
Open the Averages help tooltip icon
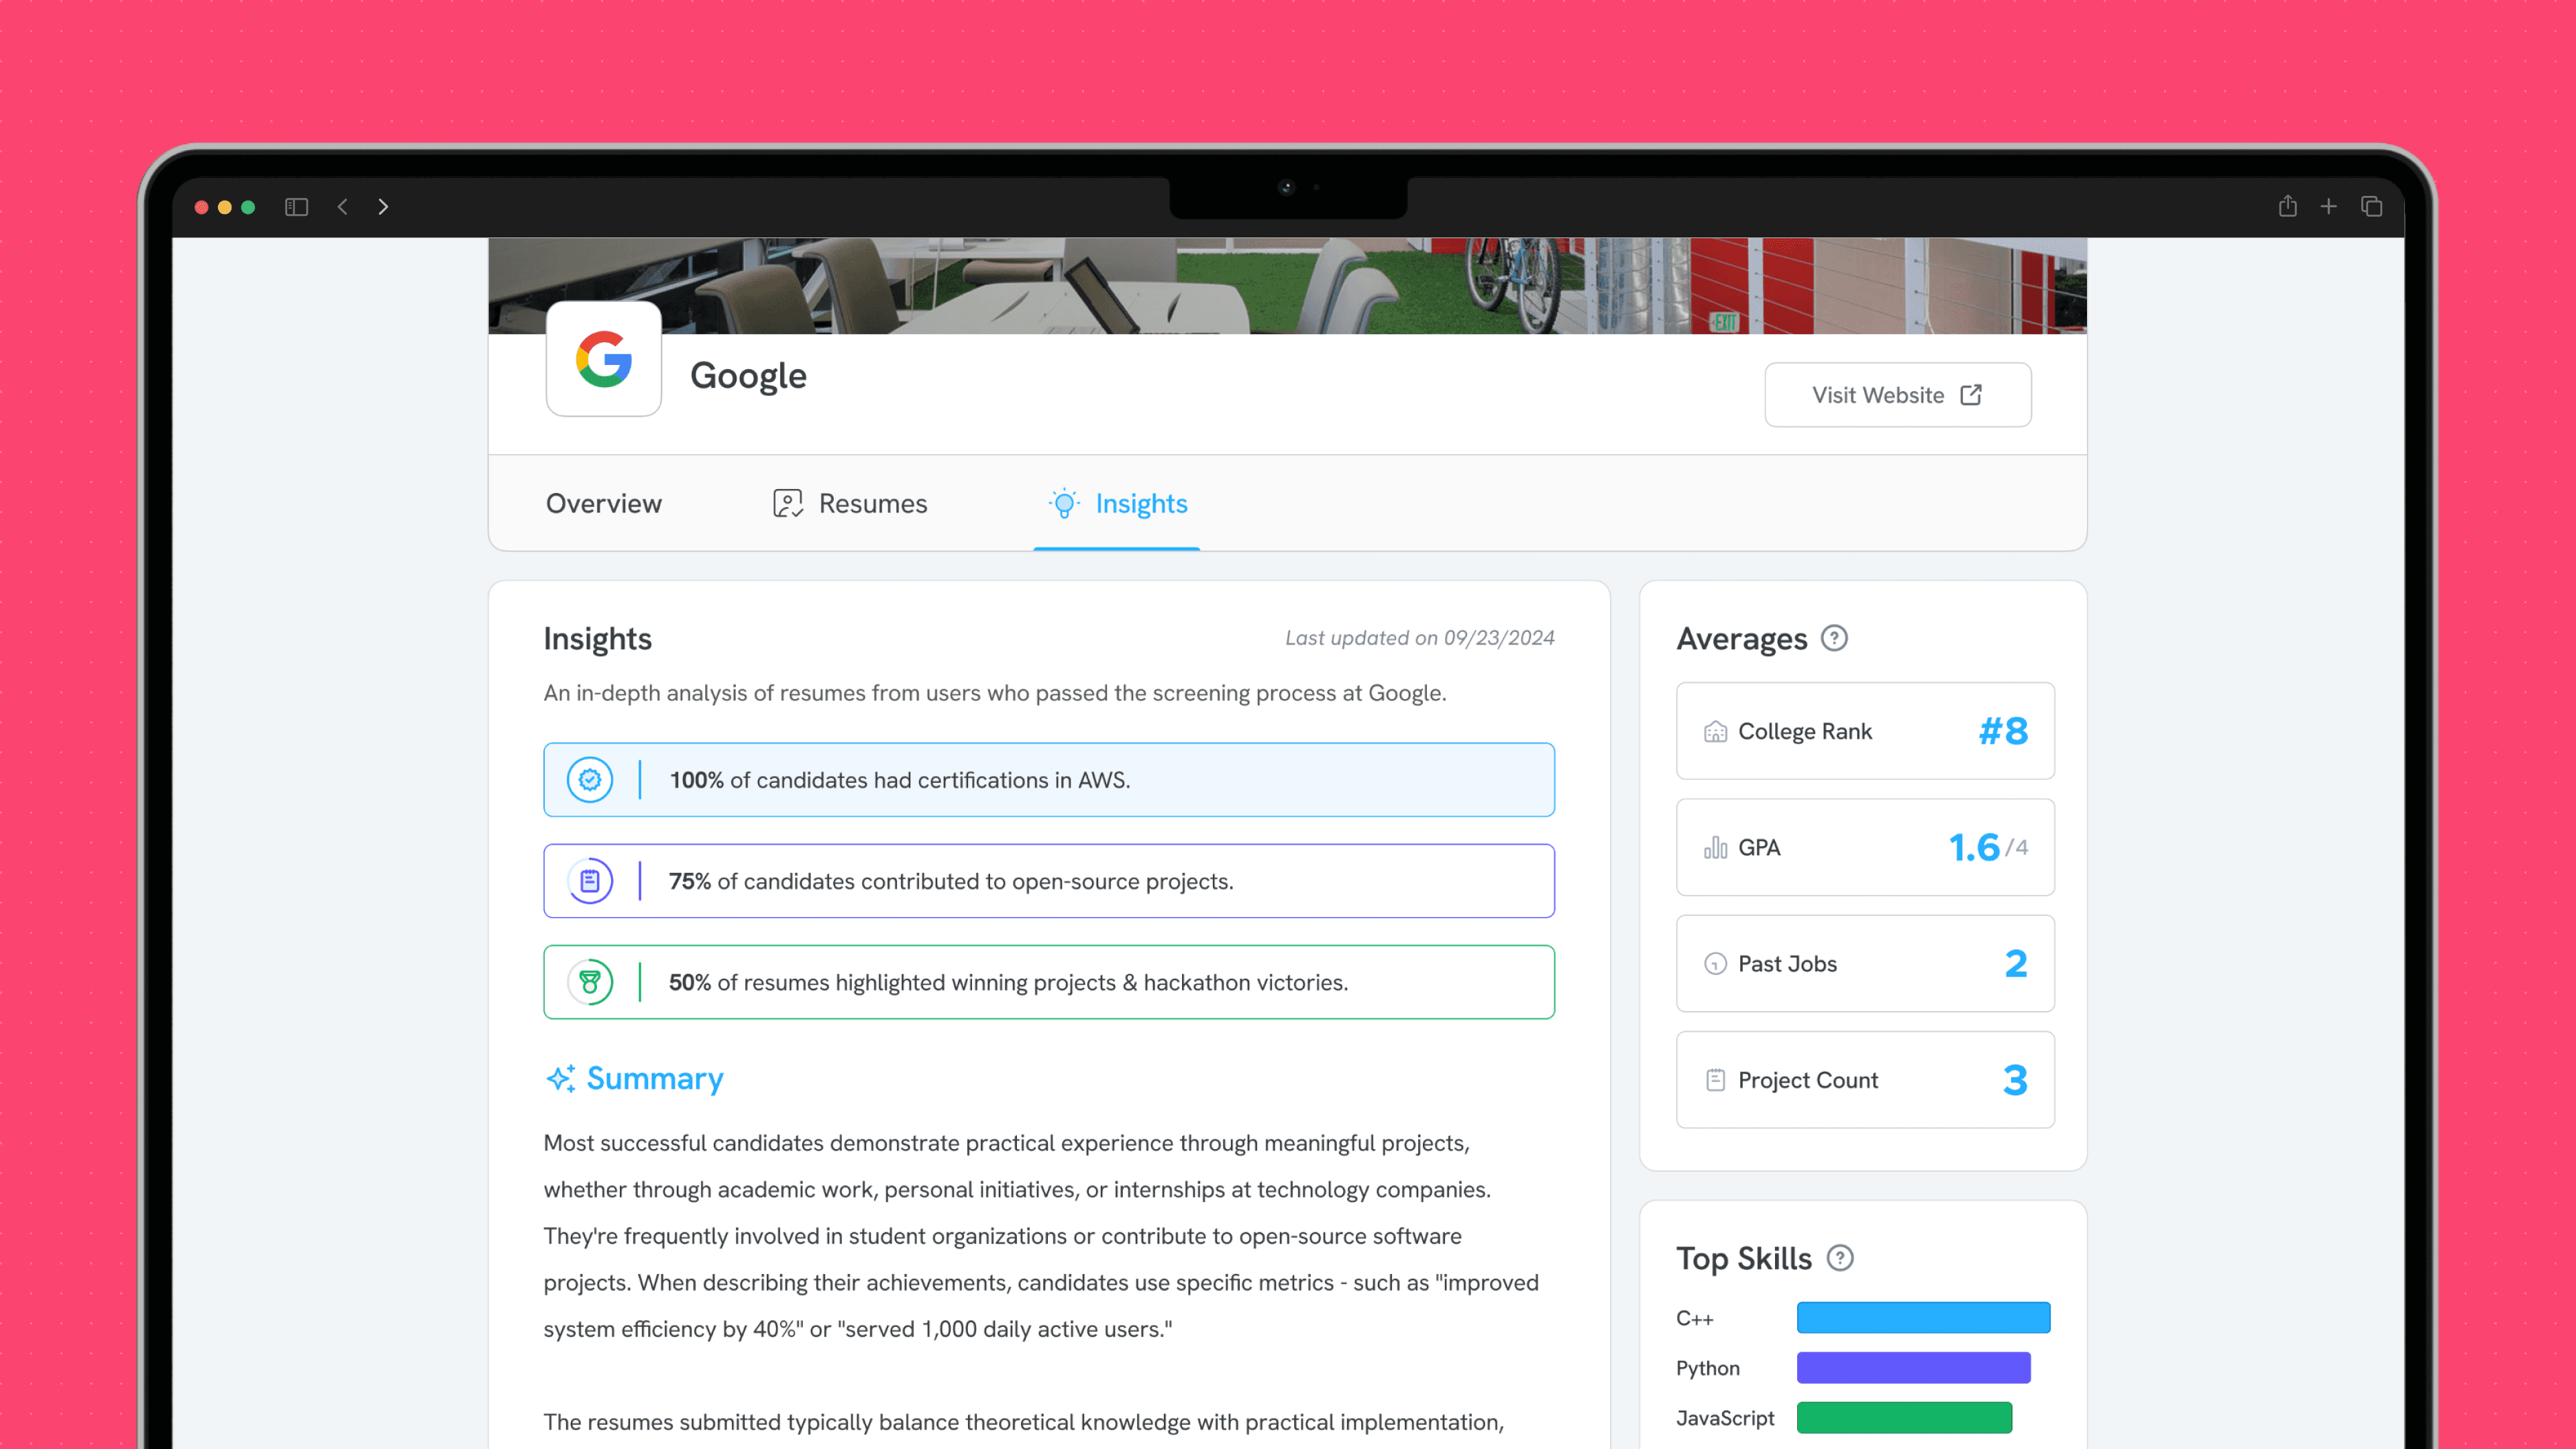[x=1834, y=639]
